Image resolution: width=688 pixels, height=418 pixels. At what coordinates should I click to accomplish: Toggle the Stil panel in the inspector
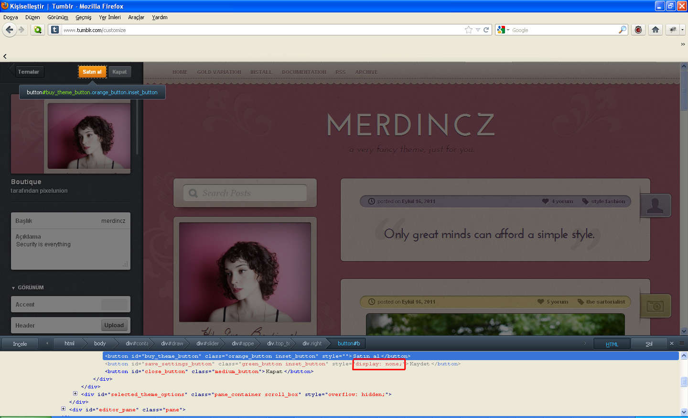tap(648, 344)
